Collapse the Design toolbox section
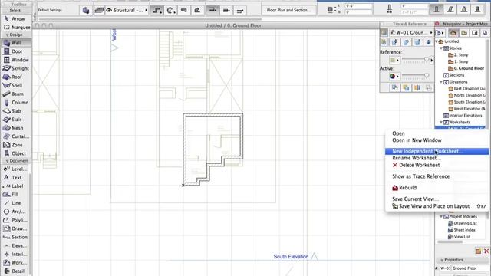 [7, 34]
